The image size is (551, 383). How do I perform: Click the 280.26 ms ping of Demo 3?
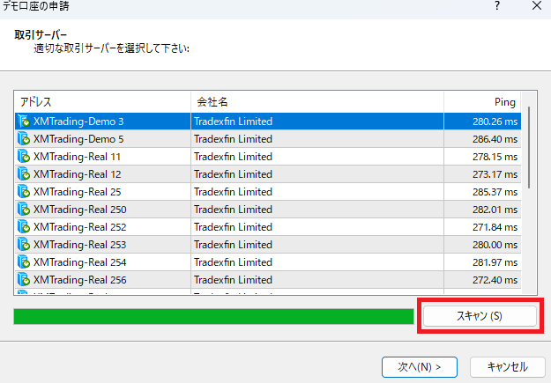(x=494, y=122)
